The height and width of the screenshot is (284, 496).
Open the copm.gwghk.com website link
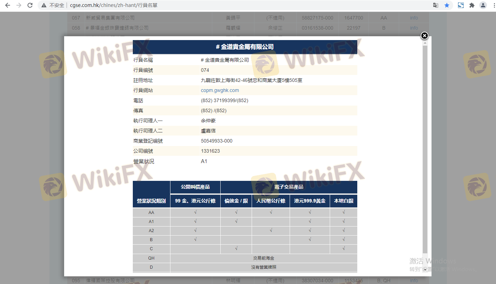(220, 90)
